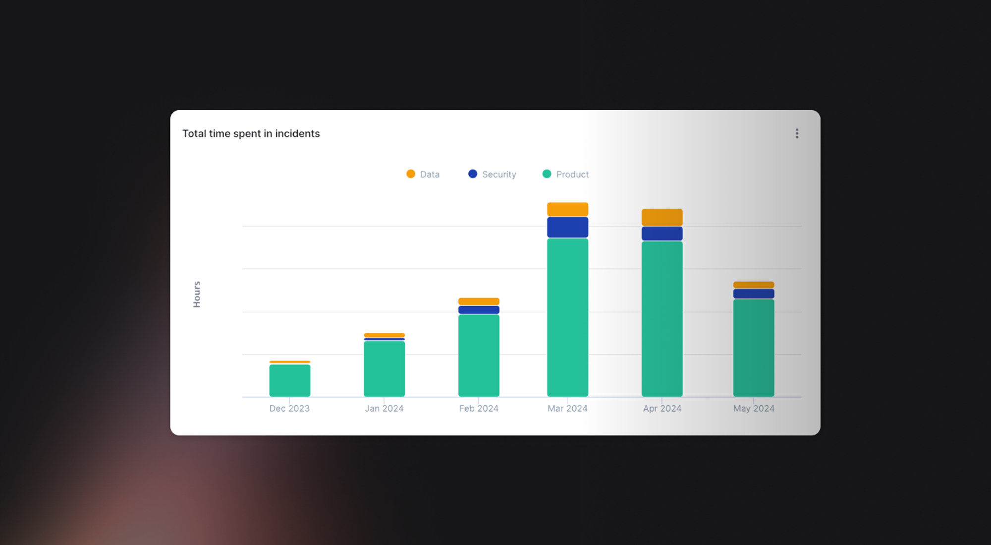Select the Feb 2024 blue Security segment
Image resolution: width=991 pixels, height=545 pixels.
(479, 309)
